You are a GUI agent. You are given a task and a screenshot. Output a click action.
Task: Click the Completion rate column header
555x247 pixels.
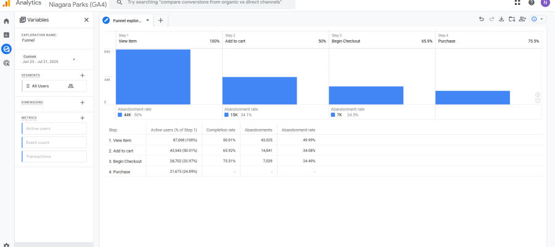[221, 130]
